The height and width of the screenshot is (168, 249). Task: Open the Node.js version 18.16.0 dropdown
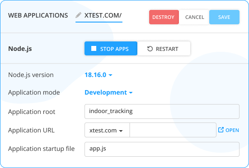click(x=99, y=75)
